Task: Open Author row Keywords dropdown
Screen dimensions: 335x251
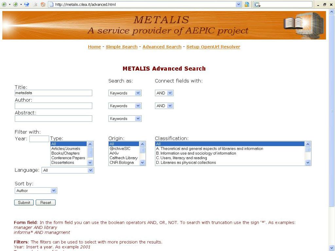Action: [x=125, y=106]
